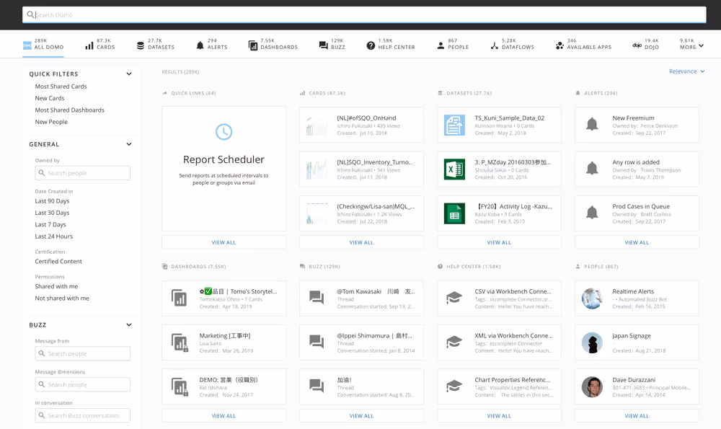Screen dimensions: 721x429
Task: Click chat bubble icon for 加油! thread
Action: tap(317, 386)
